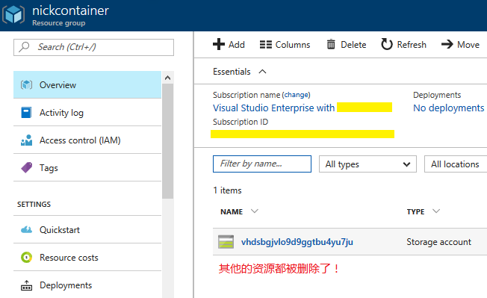The image size is (487, 298).
Task: Click the Quickstart cloud icon
Action: click(x=26, y=230)
